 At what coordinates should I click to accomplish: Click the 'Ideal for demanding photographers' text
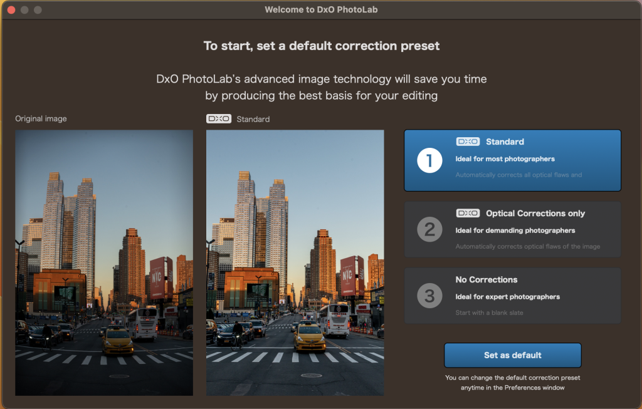coord(515,230)
